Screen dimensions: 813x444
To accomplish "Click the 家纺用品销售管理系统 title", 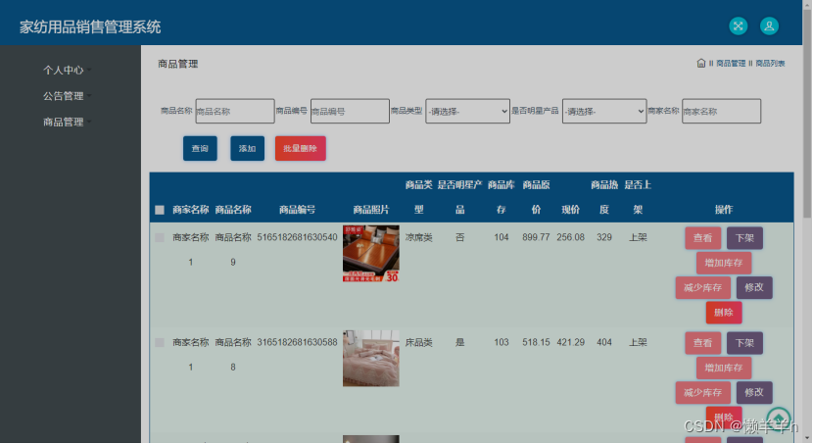I will point(90,27).
